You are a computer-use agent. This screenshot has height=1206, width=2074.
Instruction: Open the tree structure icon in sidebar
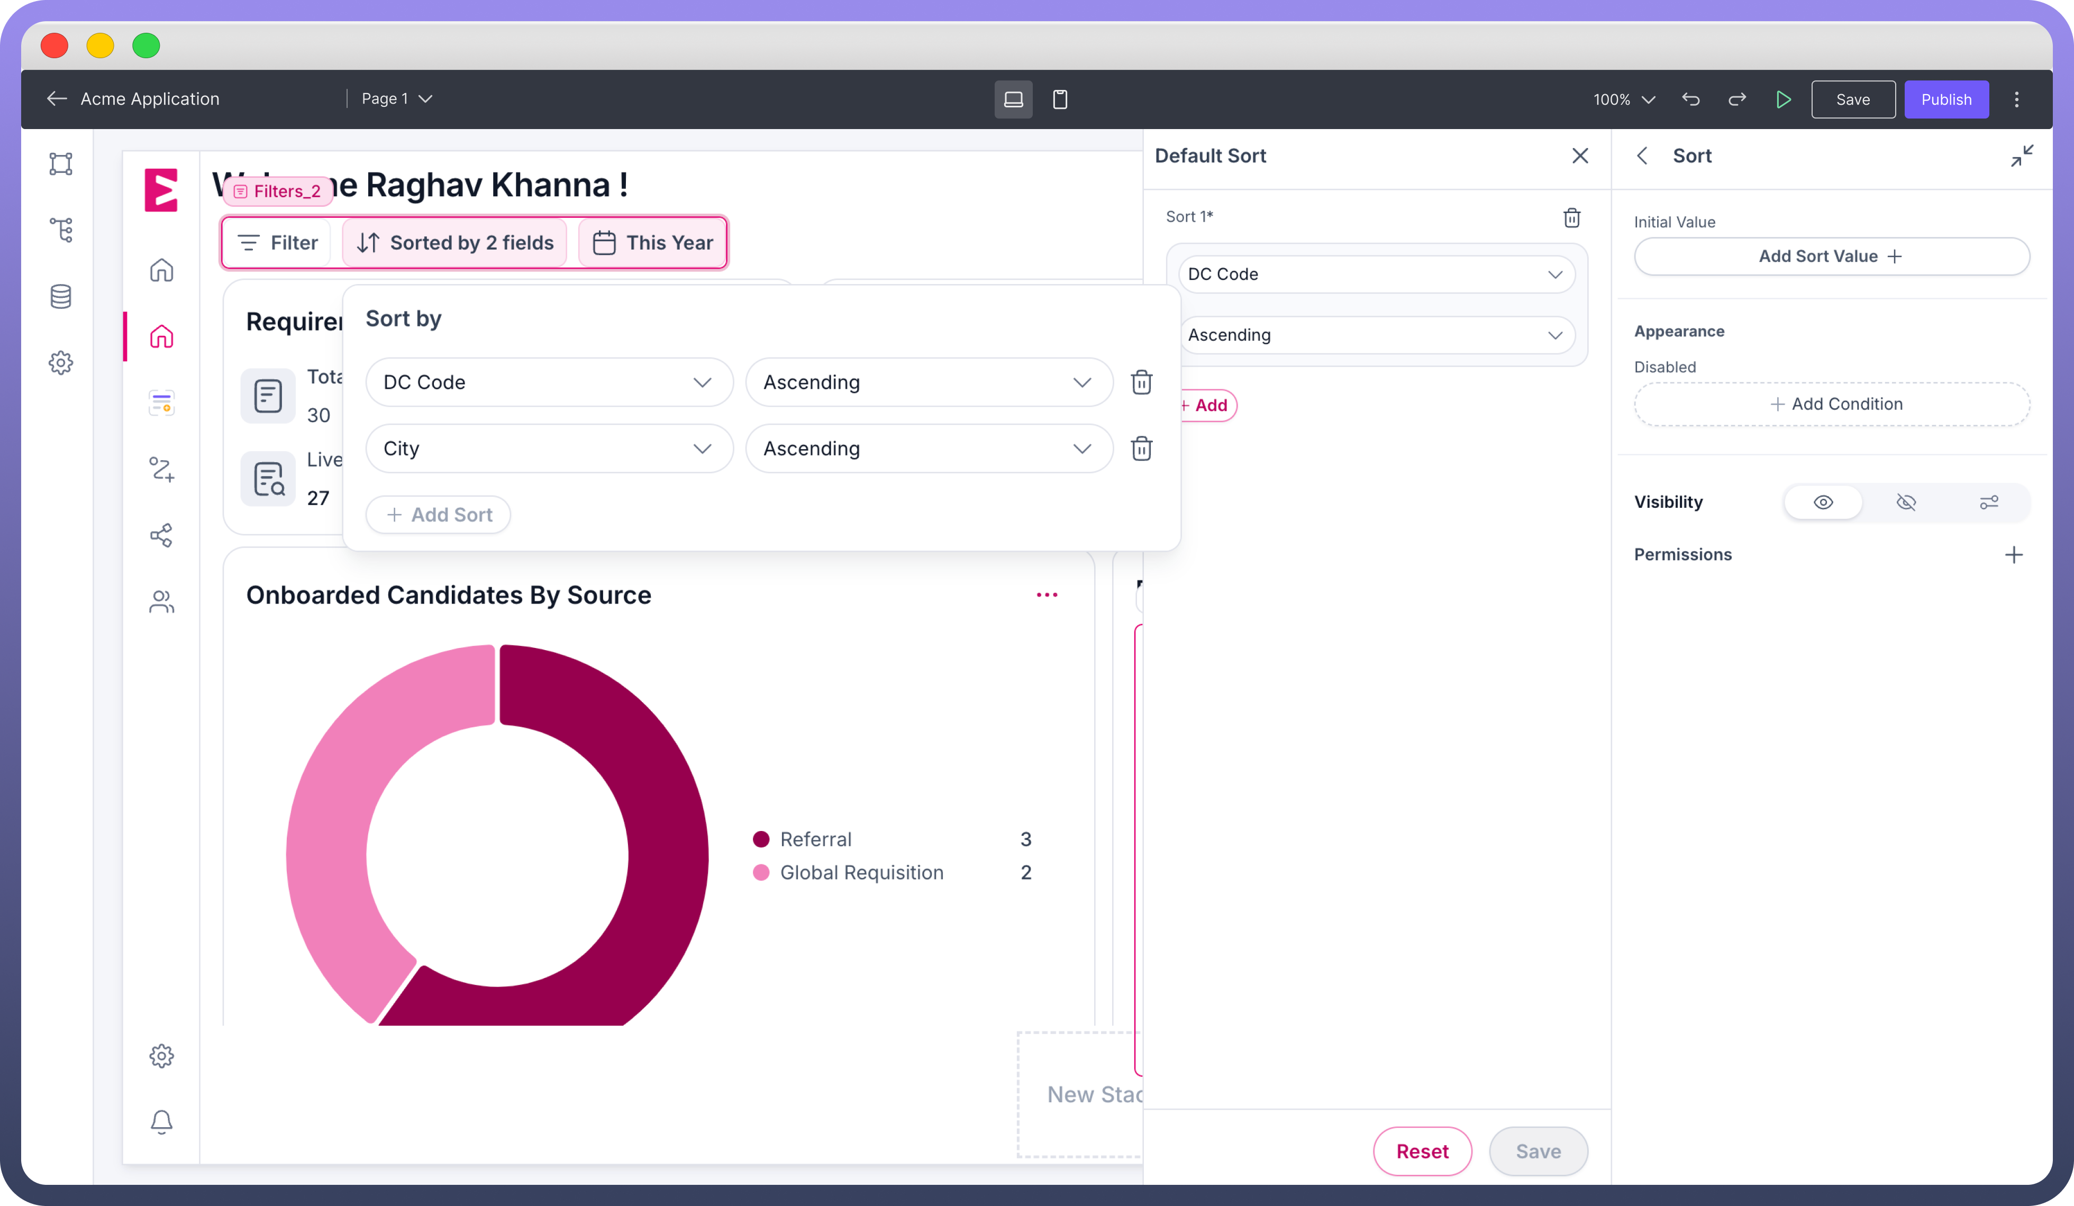click(x=61, y=230)
